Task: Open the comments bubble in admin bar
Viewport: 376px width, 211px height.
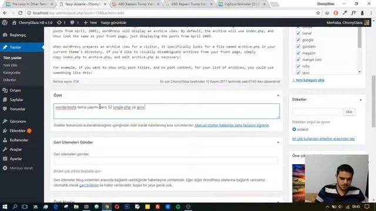Action: (74, 23)
